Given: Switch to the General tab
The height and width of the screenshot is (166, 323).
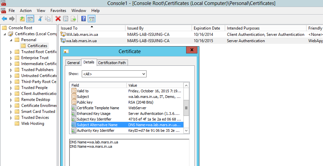Looking at the screenshot, I should (x=73, y=63).
